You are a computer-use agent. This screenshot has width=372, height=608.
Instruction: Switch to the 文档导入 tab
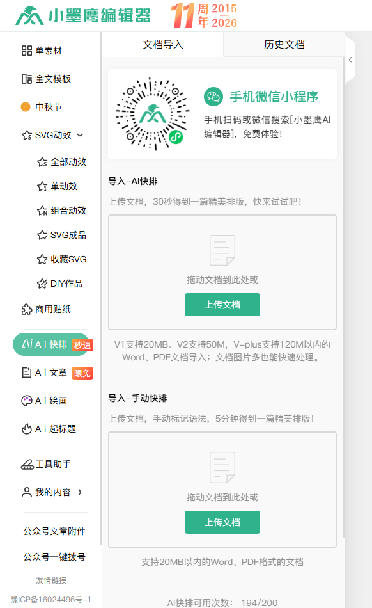click(x=163, y=45)
